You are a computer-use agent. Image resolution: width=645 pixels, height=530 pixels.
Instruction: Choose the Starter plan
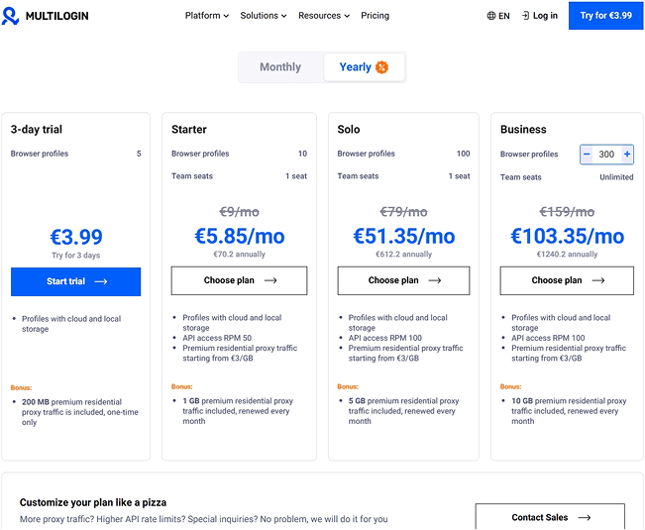[x=240, y=280]
